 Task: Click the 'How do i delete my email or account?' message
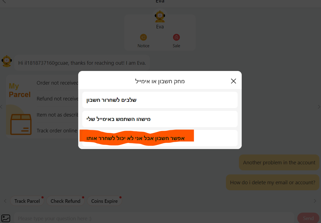(x=272, y=182)
